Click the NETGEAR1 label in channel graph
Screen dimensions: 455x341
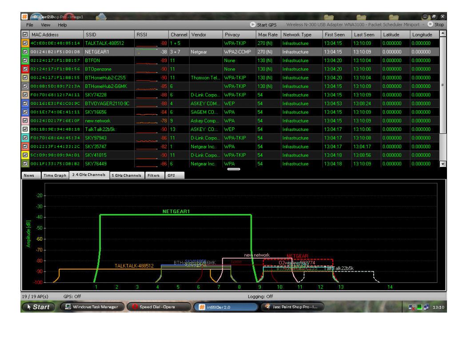click(x=176, y=211)
